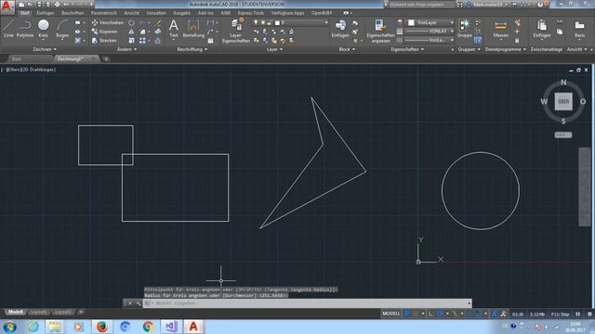Click the Verschieben move tool

[x=108, y=22]
